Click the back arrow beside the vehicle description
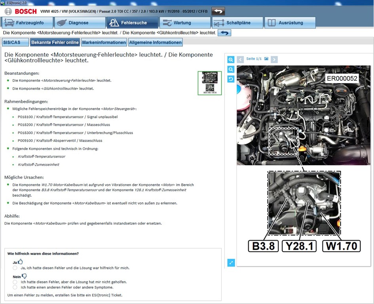The width and height of the screenshot is (374, 304). pyautogui.click(x=218, y=11)
